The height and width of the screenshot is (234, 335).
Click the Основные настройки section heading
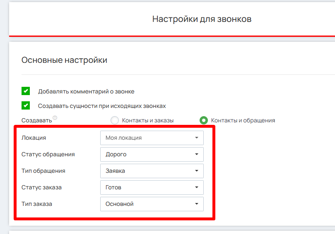[x=64, y=60]
